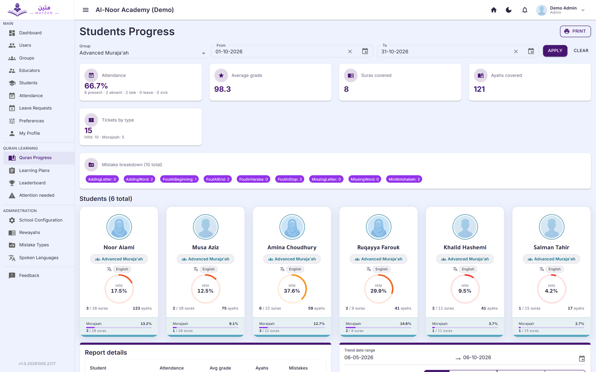Apply the selected date filters

click(555, 51)
